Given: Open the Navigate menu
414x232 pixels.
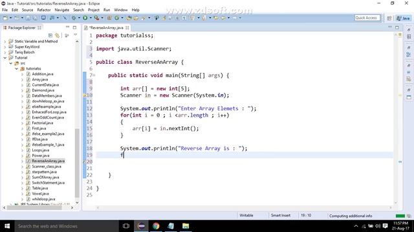Looking at the screenshot, I should coord(62,10).
